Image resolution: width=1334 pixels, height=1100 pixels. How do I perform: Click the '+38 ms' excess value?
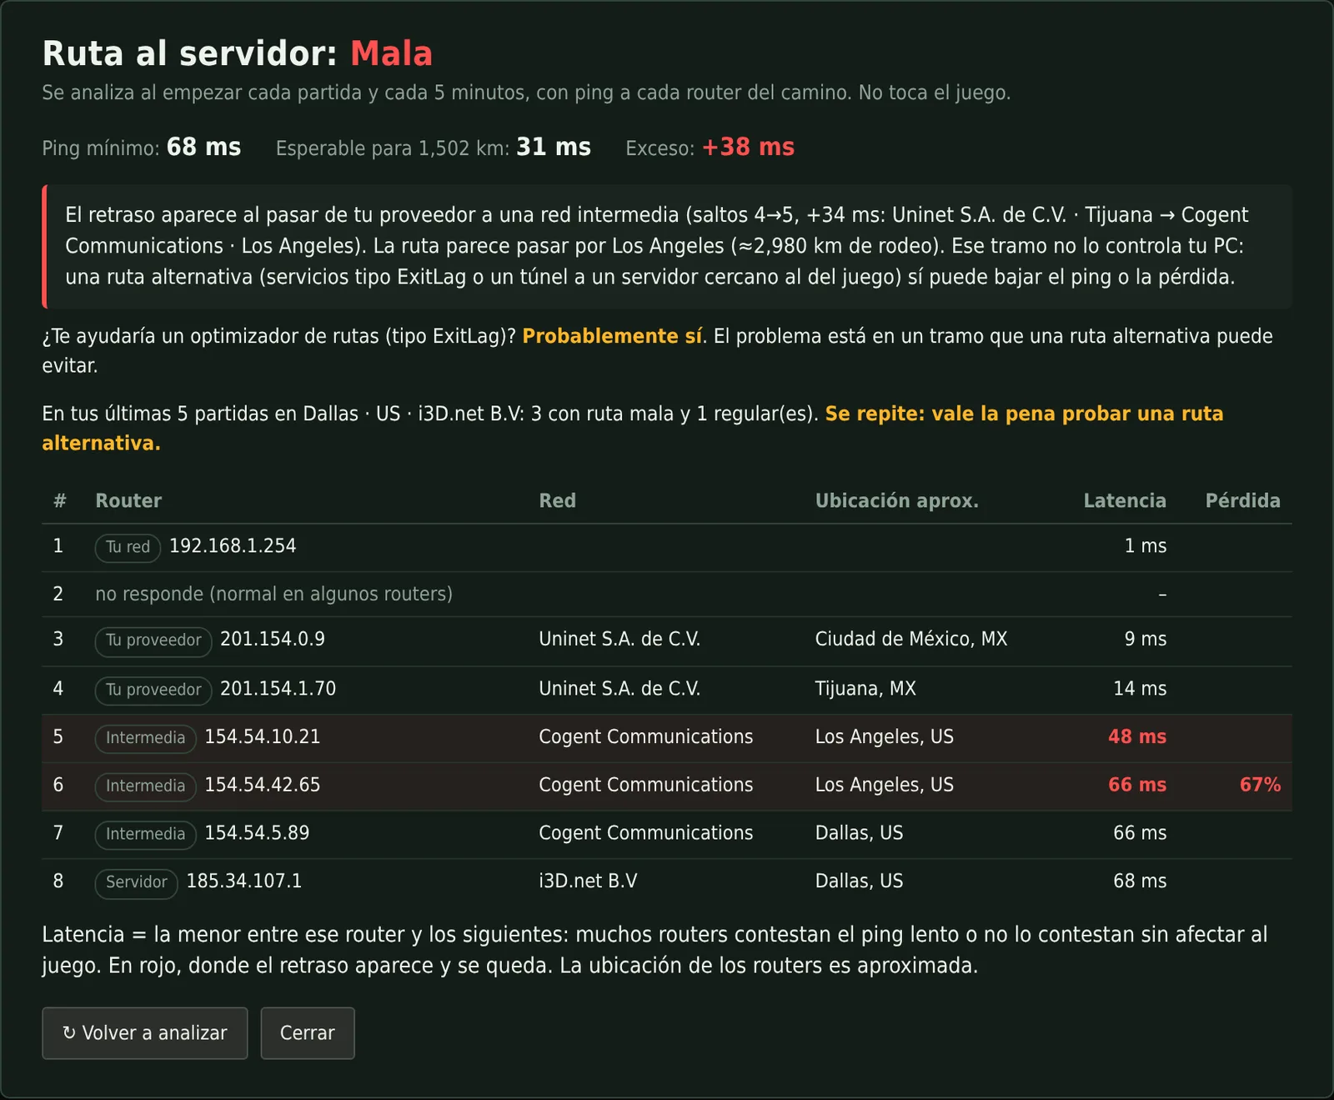coord(748,148)
